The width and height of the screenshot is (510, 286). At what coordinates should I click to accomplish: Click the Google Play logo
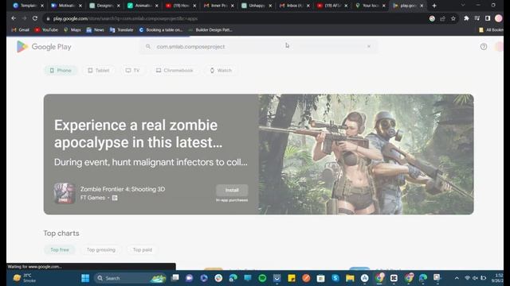point(44,47)
